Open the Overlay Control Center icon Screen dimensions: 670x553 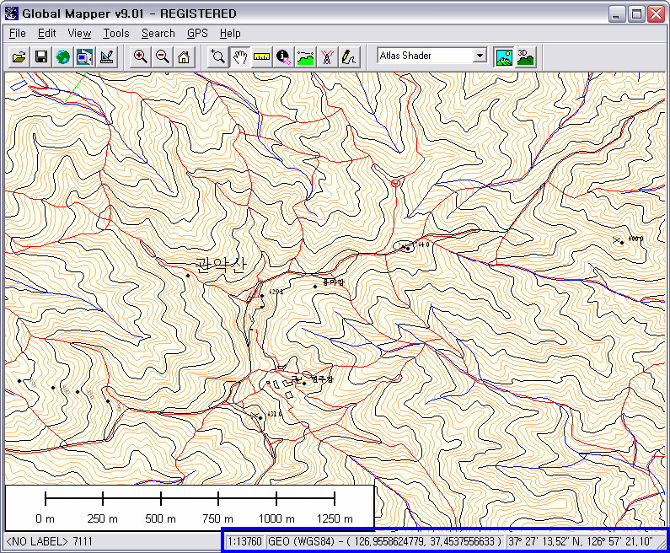(84, 56)
